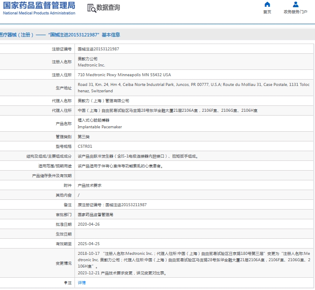Click the 批准日期 row label
This screenshot has width=315, height=290.
pos(64,224)
